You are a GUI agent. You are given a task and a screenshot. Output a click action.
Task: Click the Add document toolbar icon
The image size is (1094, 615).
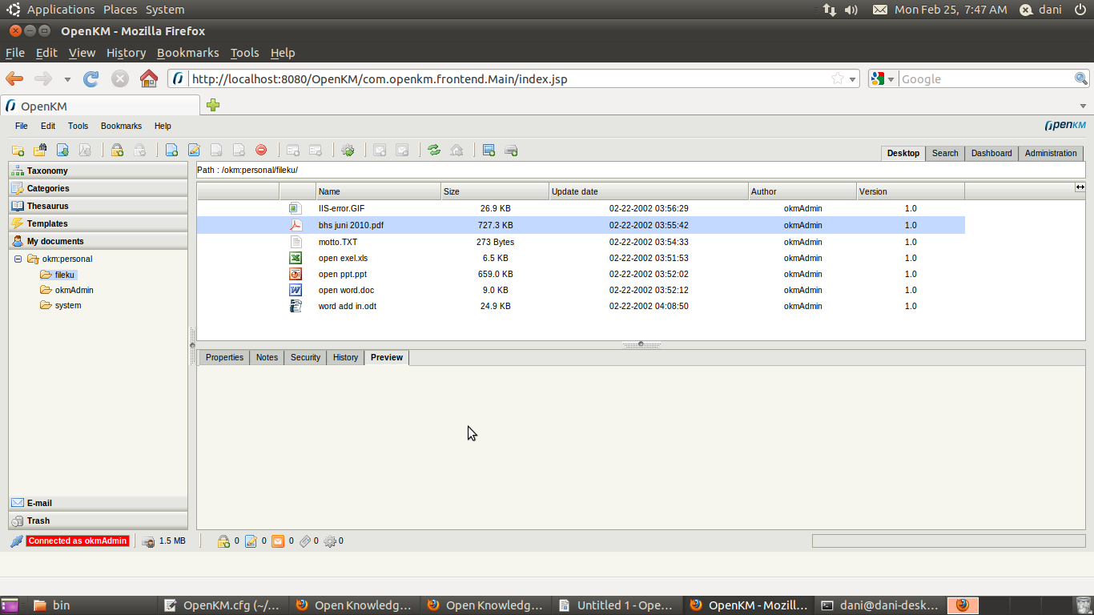click(x=171, y=150)
